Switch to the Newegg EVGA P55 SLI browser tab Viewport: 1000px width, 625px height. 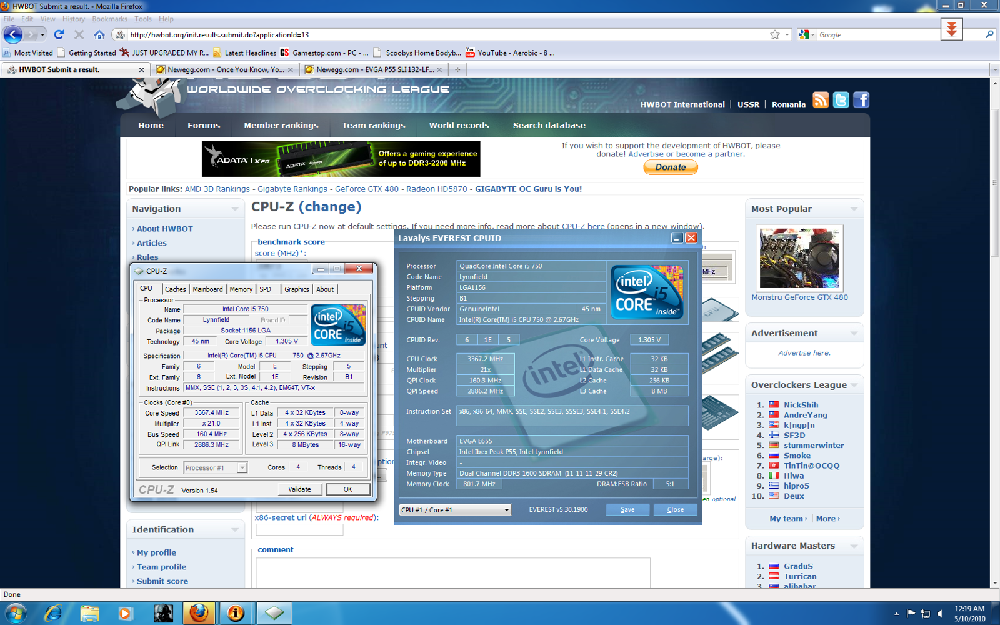(x=374, y=69)
